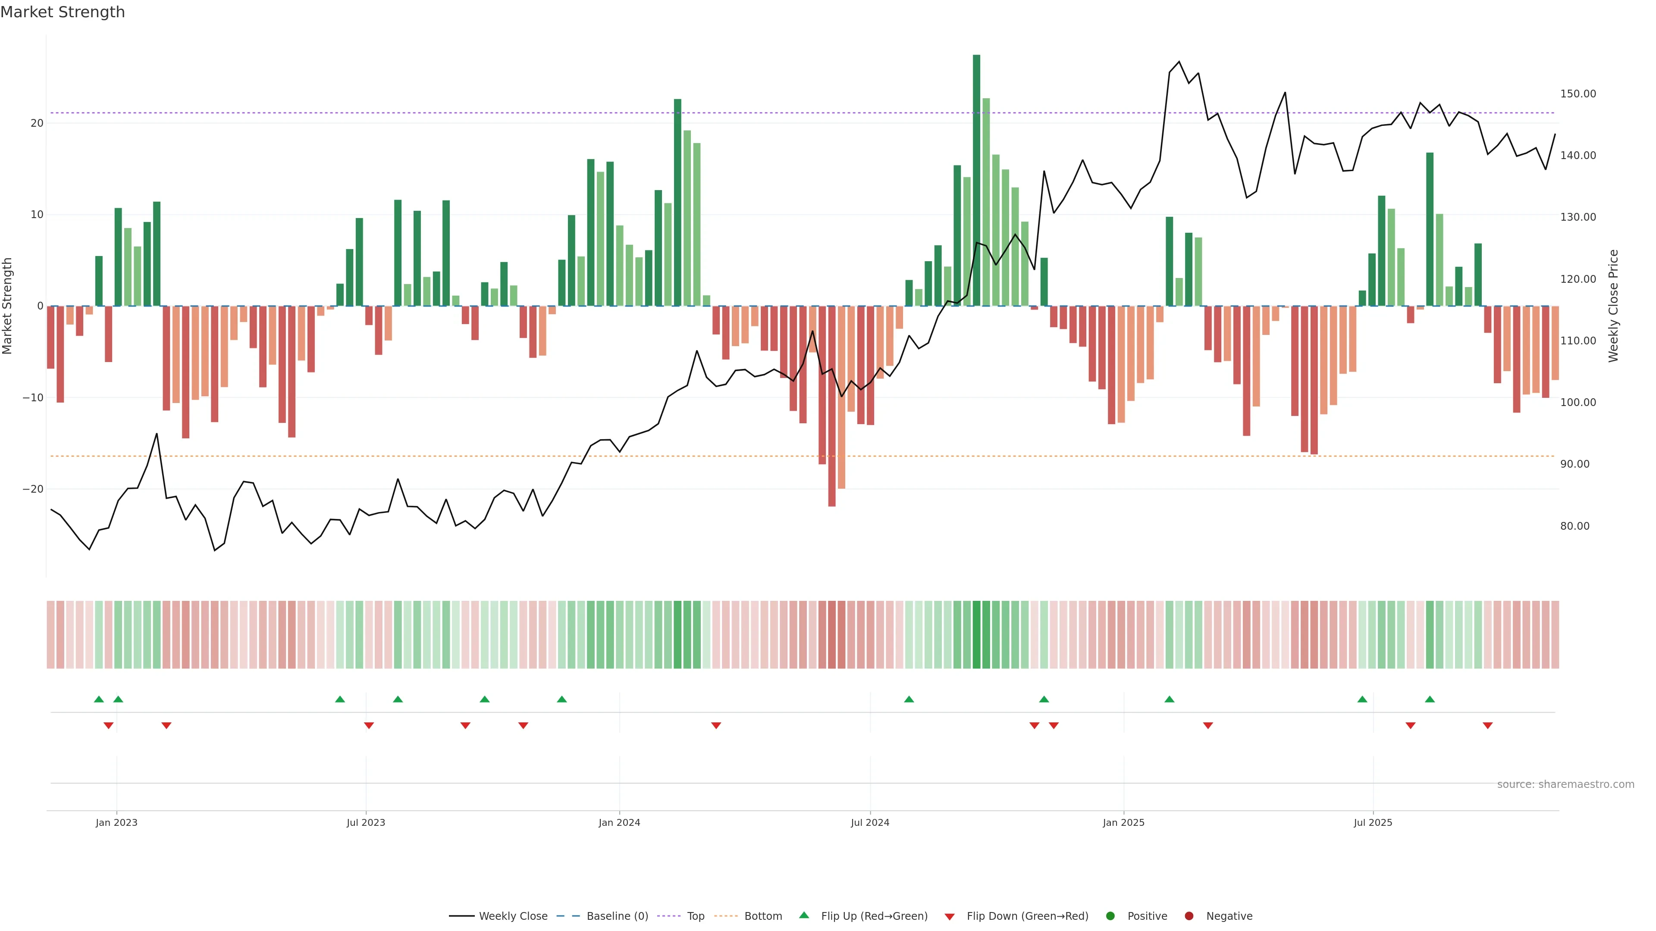Click the green Flip Up legend triangle
Screen dimensions: 1656x931
[x=803, y=915]
